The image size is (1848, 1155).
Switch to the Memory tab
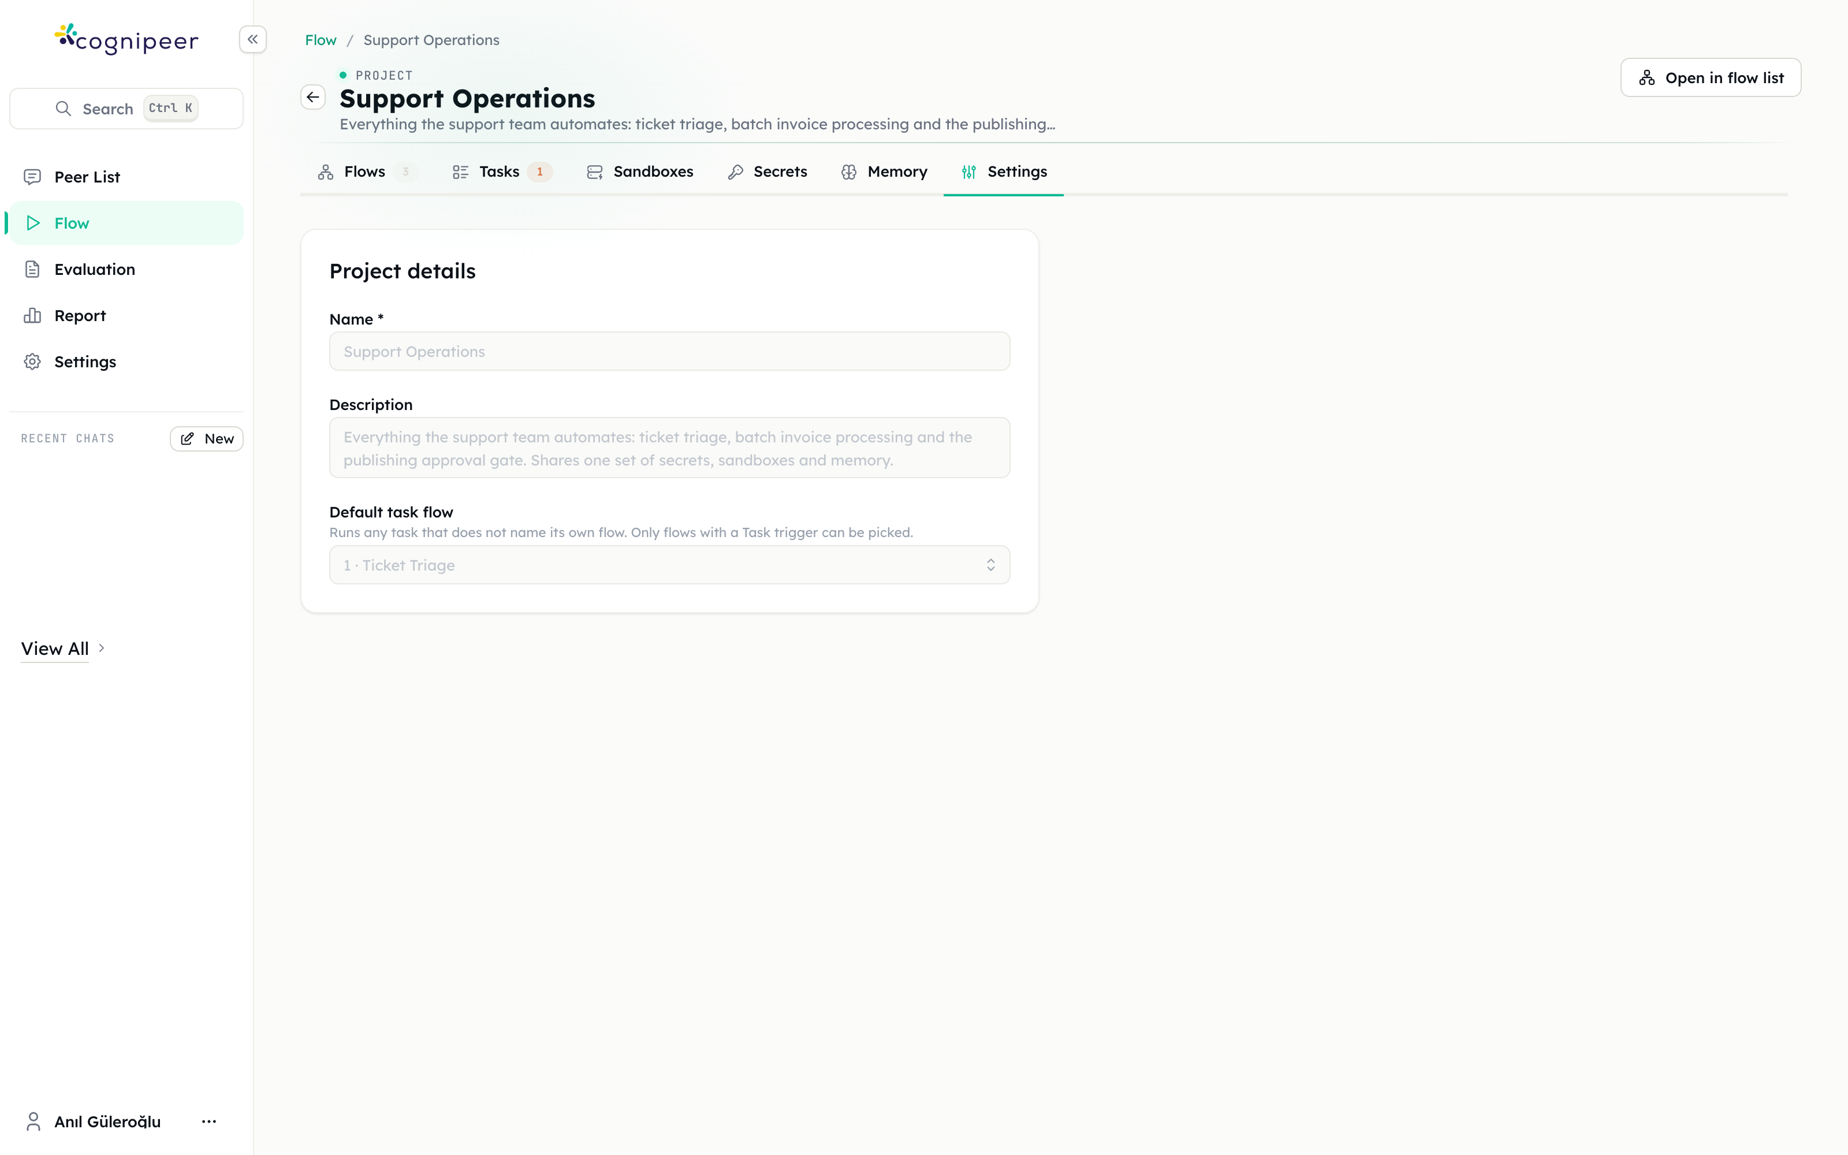coord(884,172)
